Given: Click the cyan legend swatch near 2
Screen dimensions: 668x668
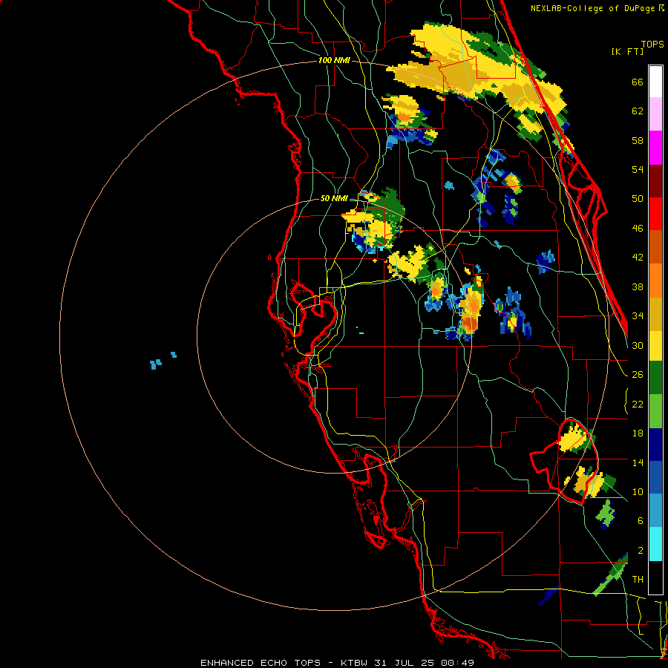Looking at the screenshot, I should tap(655, 544).
